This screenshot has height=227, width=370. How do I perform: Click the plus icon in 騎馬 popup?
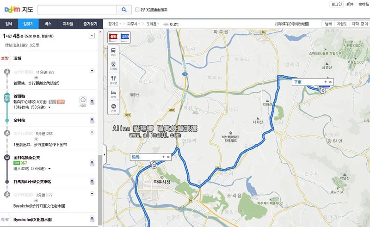[164, 157]
